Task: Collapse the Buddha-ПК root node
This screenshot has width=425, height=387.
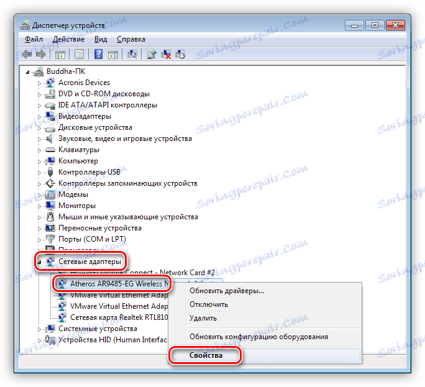Action: click(27, 72)
